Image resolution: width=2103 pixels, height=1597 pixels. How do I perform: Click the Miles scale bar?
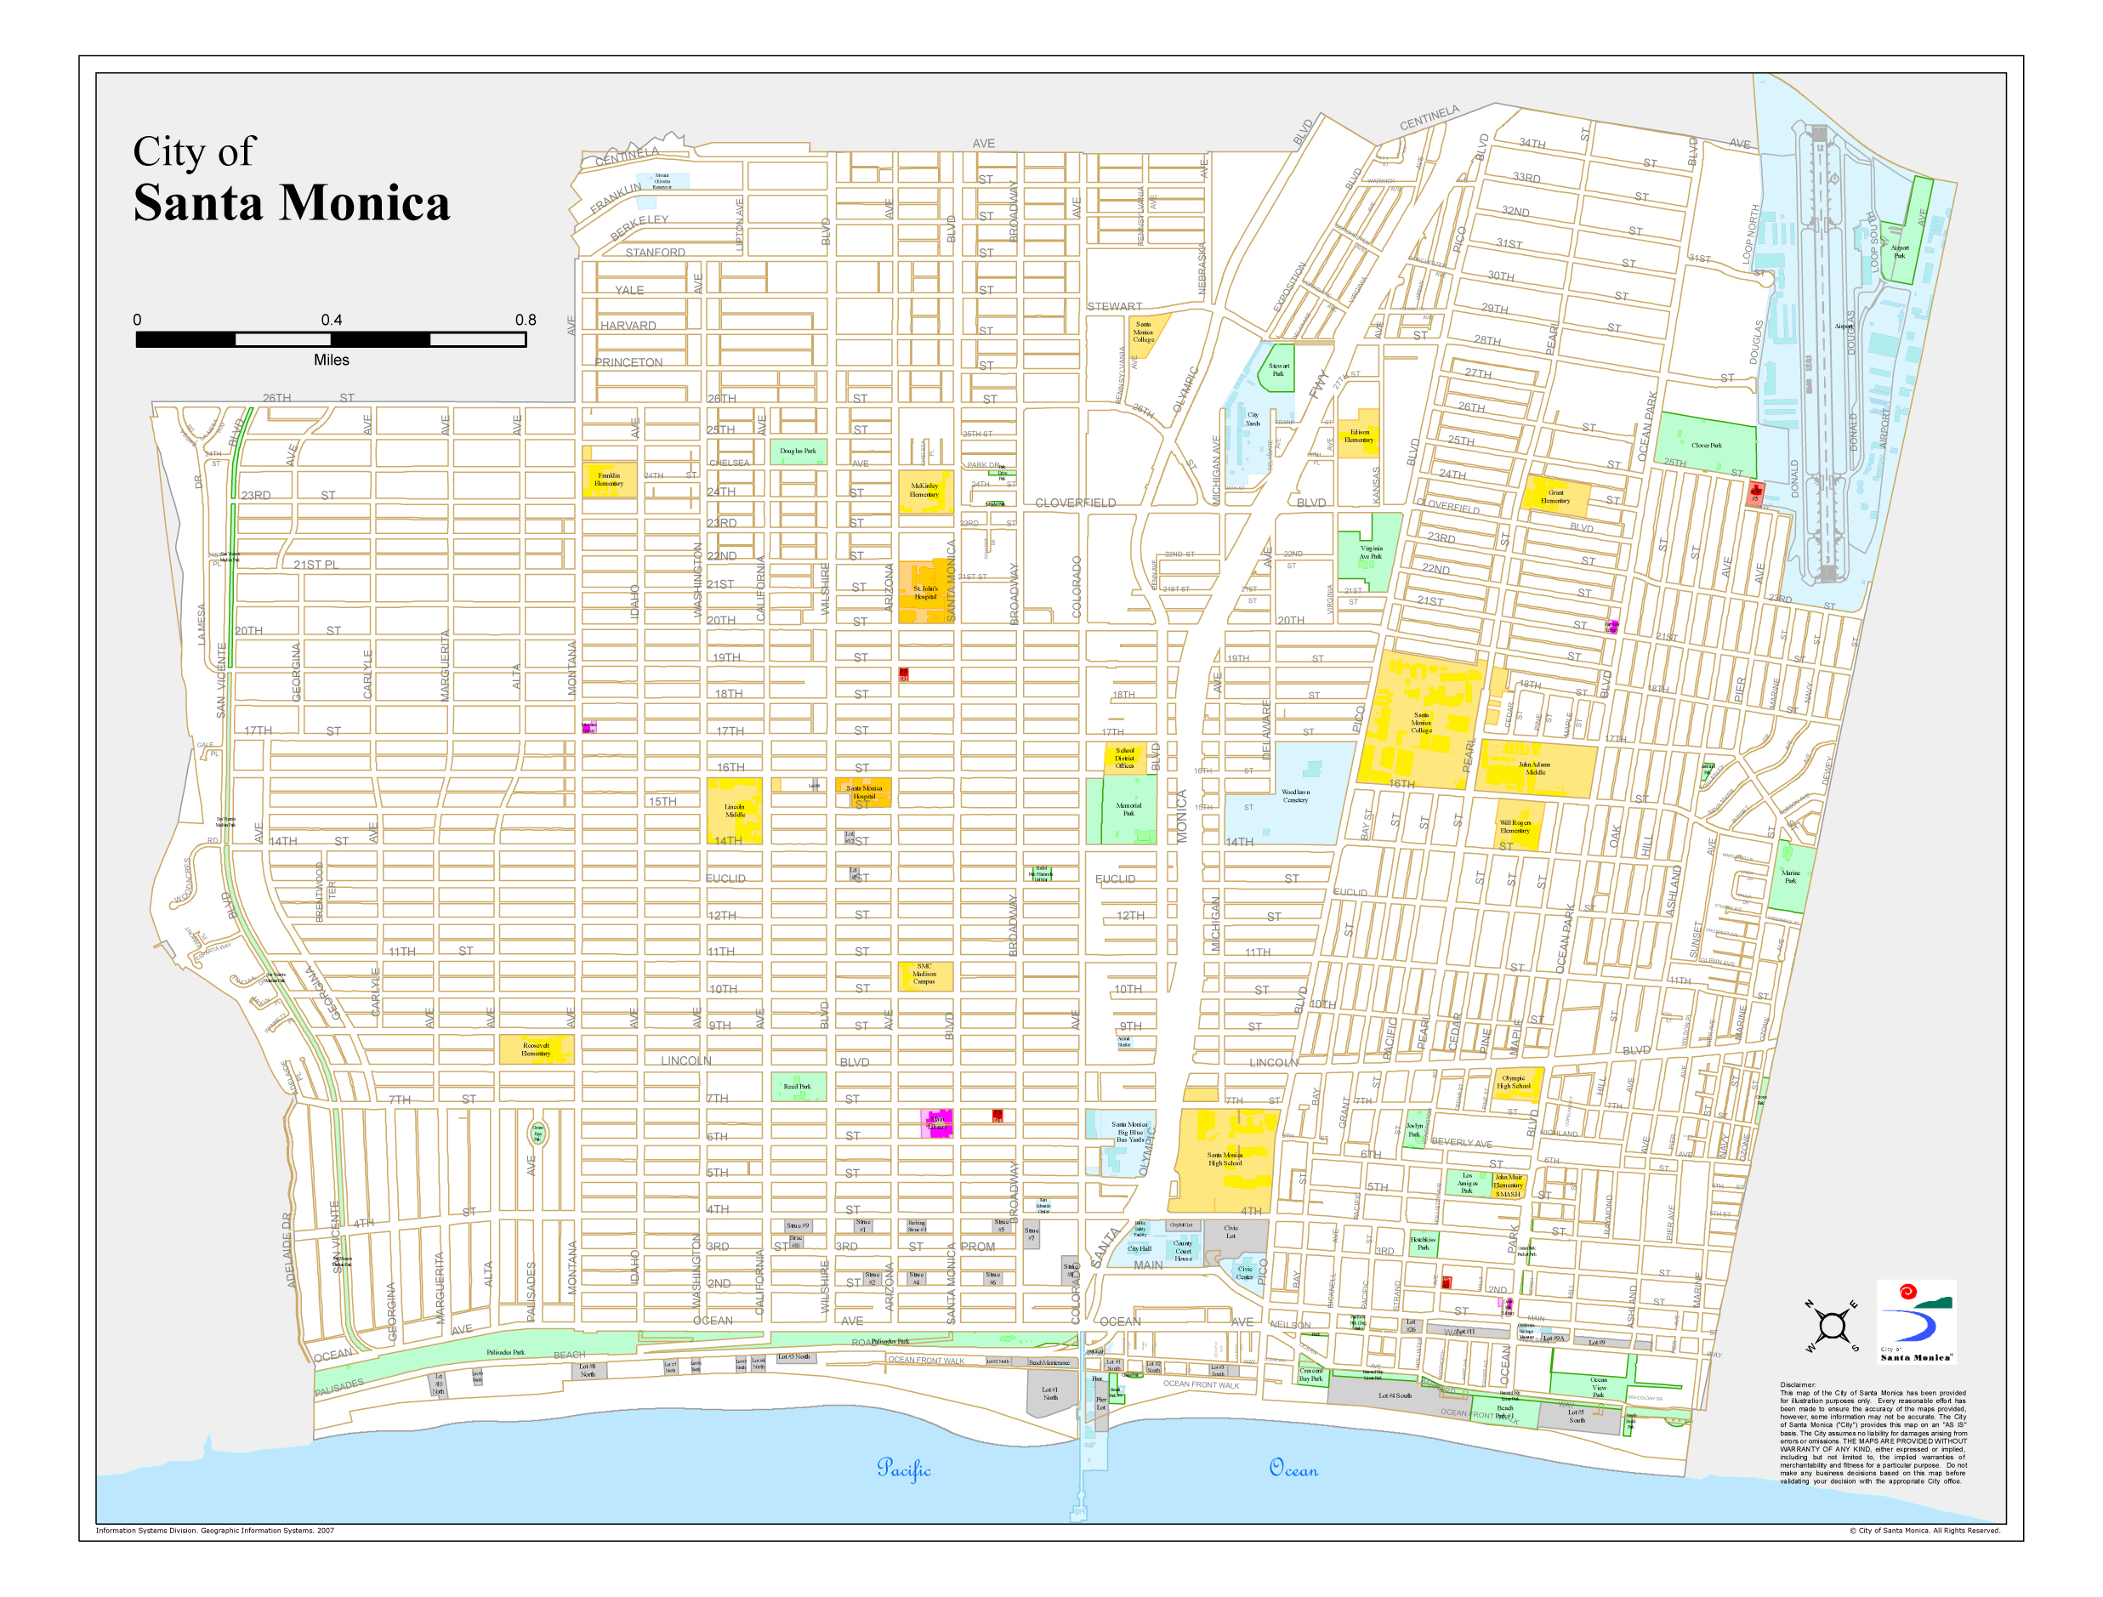click(331, 339)
